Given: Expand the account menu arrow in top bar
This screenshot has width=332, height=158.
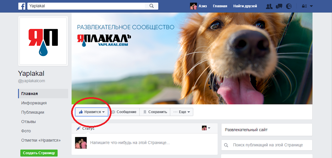Looking at the screenshot, I should tap(311, 6).
